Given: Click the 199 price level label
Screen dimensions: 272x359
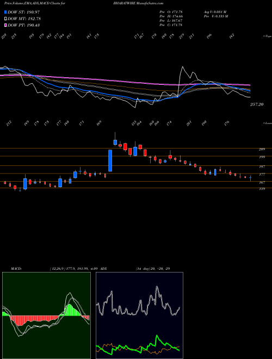Looking at the screenshot, I should click(262, 157).
